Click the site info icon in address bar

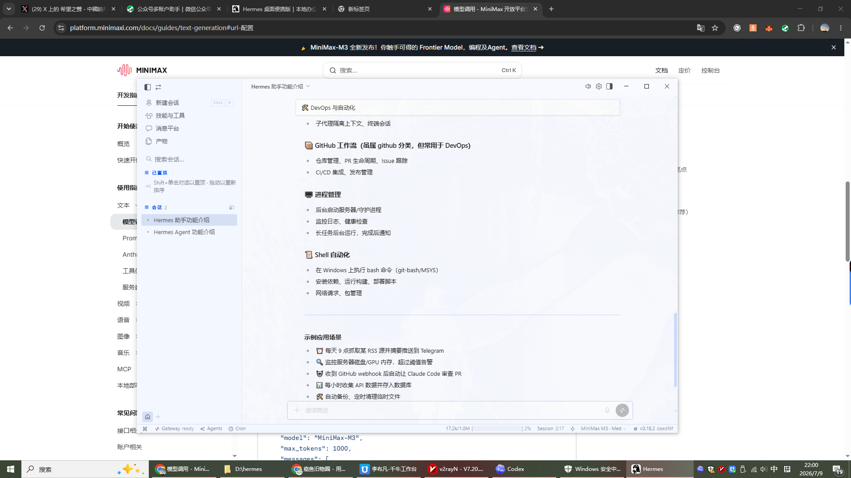(61, 28)
